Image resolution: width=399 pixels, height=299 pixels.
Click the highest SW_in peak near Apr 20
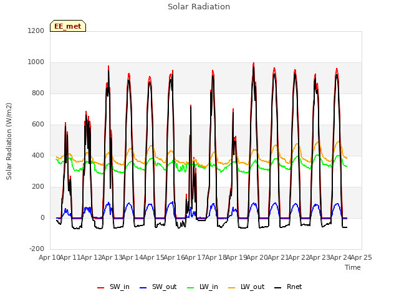coord(254,64)
